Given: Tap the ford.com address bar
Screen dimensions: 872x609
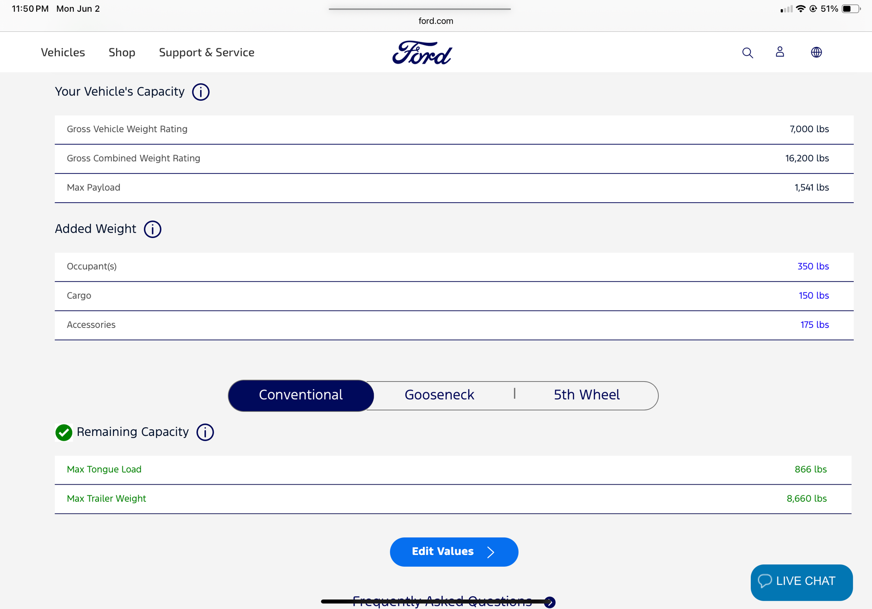Looking at the screenshot, I should pyautogui.click(x=436, y=21).
